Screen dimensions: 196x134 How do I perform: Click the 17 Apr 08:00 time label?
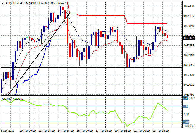(x=104, y=131)
